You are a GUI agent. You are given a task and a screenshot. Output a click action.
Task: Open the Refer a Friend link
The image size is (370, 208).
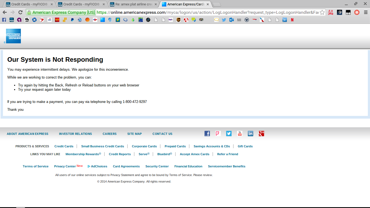pyautogui.click(x=228, y=154)
